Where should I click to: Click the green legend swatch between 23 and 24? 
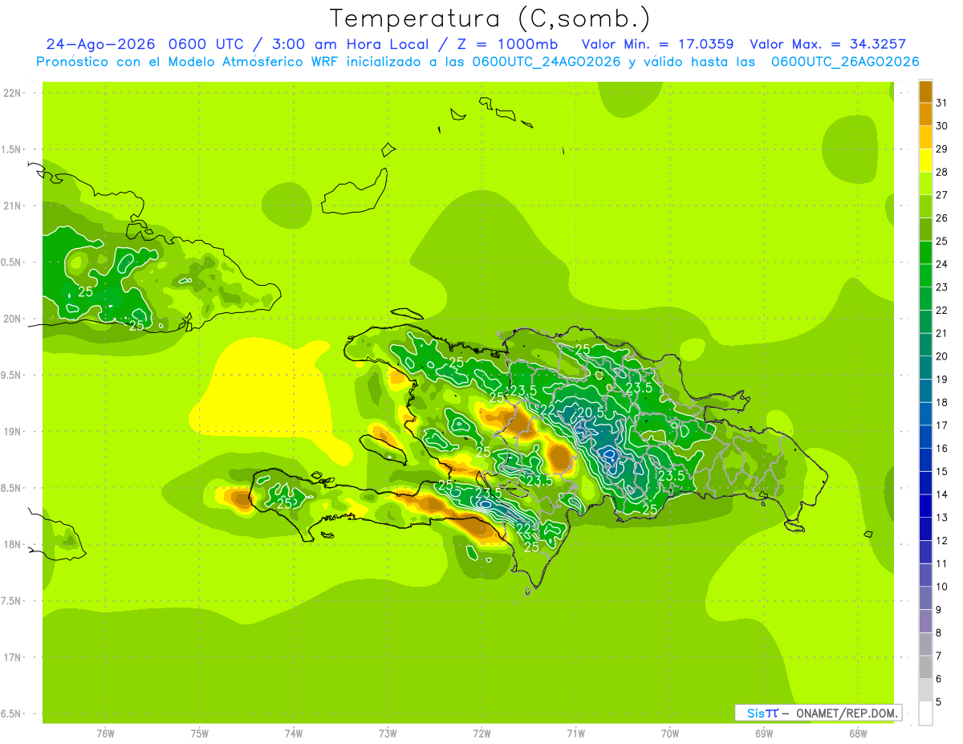point(925,276)
